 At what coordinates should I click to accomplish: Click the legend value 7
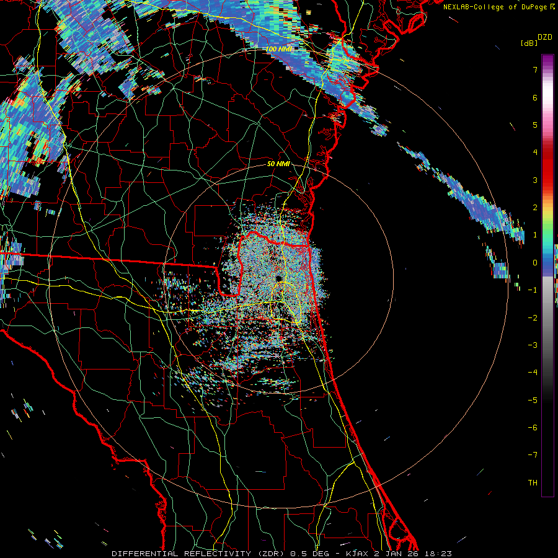point(535,69)
